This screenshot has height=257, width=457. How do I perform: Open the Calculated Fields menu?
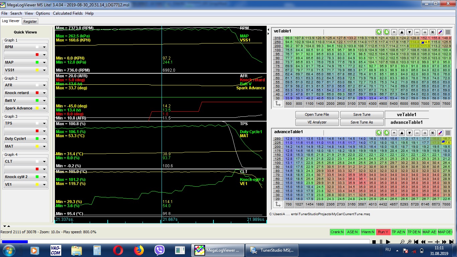[x=68, y=13]
